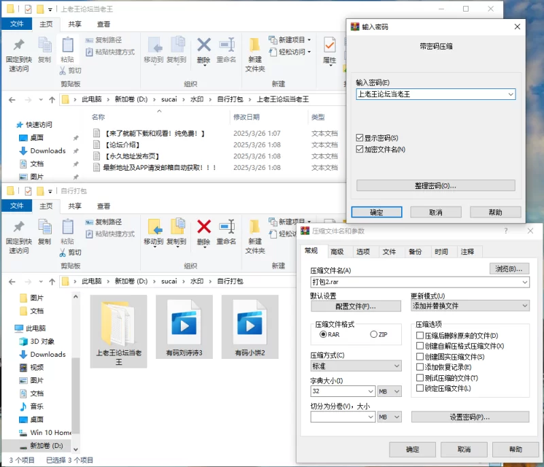The height and width of the screenshot is (467, 544).
Task: Switch to 文件 tab in archive dialog
Action: tap(389, 252)
